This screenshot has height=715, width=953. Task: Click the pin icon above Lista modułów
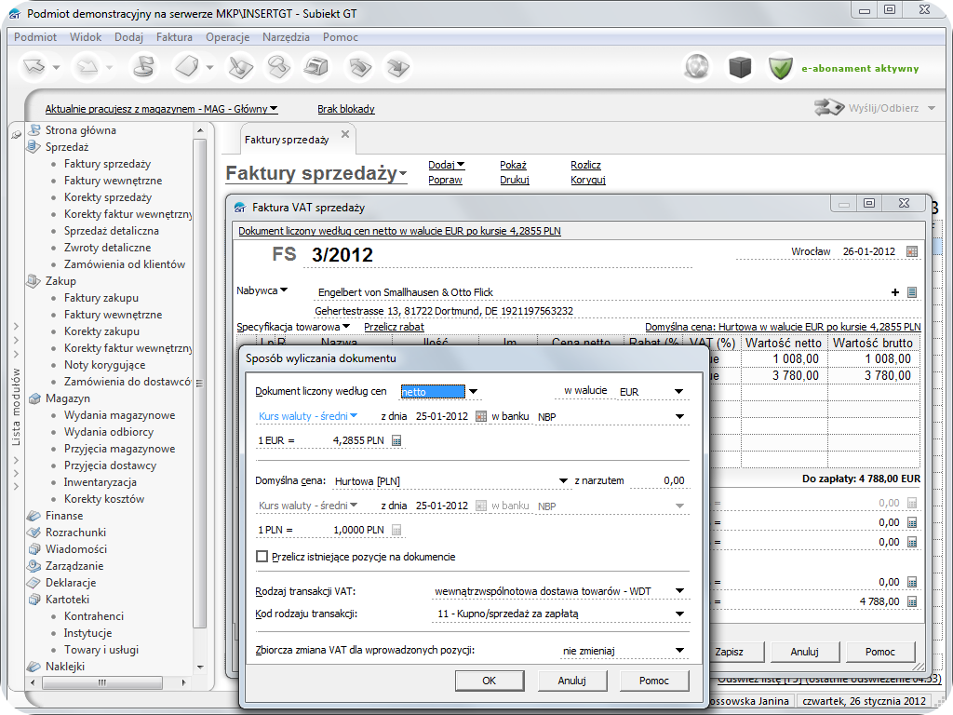(17, 134)
